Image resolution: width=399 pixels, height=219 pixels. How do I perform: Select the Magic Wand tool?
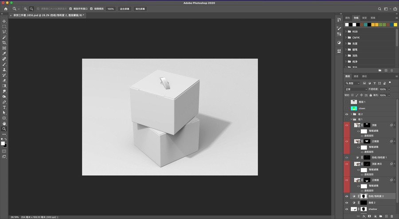click(4, 37)
